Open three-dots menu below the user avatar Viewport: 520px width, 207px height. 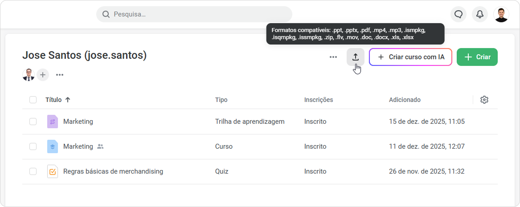(x=60, y=75)
